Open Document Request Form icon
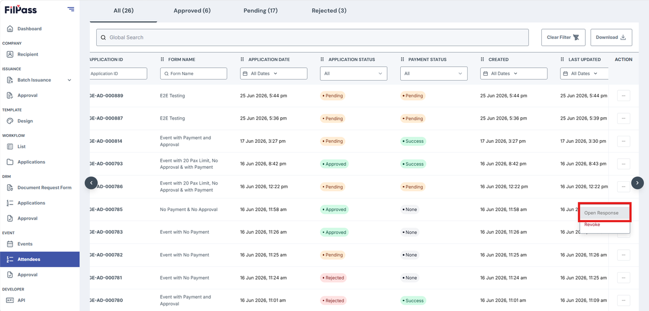The height and width of the screenshot is (311, 649). coord(10,188)
